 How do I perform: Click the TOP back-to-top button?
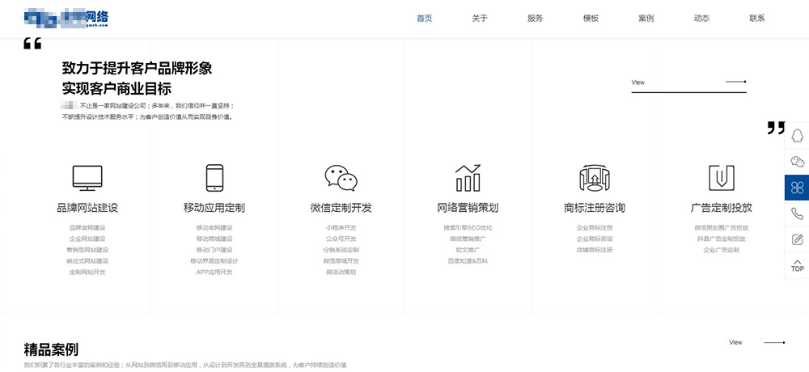(x=797, y=265)
